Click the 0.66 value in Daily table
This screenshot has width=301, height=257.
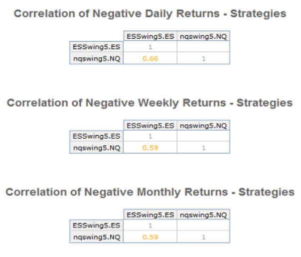(150, 59)
